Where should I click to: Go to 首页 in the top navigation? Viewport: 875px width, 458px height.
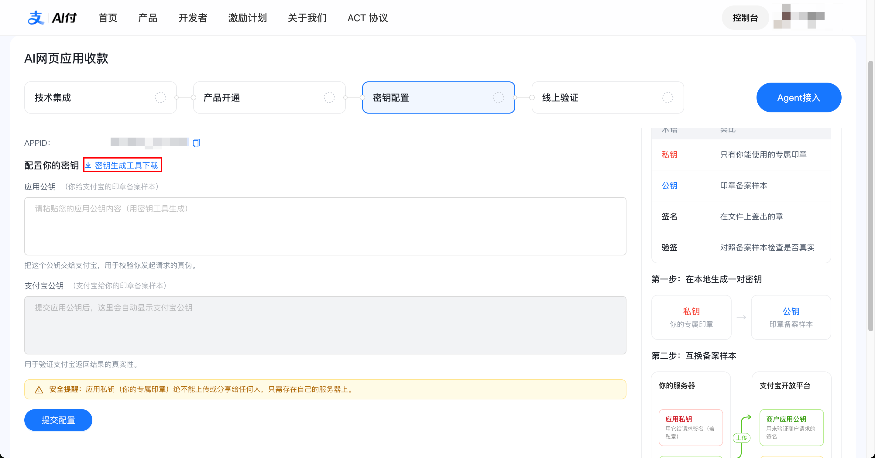(108, 18)
